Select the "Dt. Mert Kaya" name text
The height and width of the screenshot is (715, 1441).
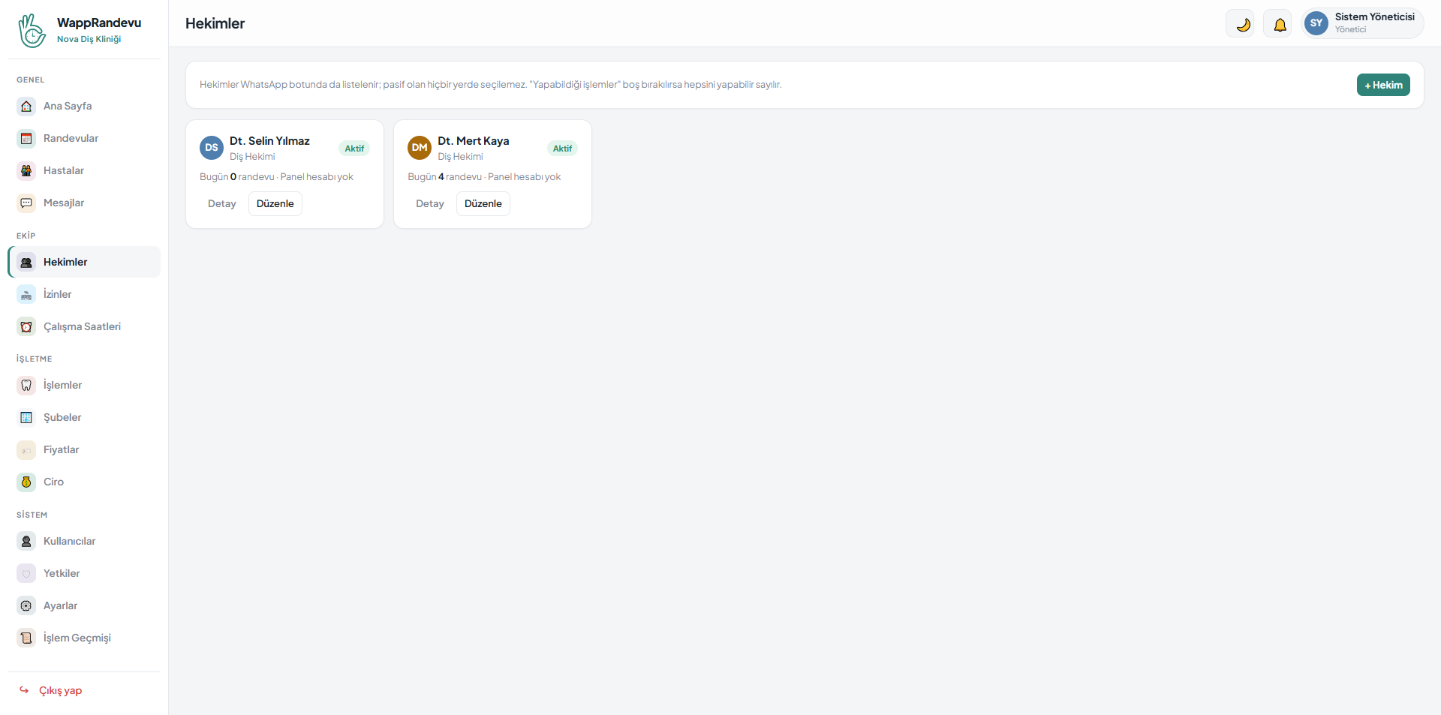(474, 141)
